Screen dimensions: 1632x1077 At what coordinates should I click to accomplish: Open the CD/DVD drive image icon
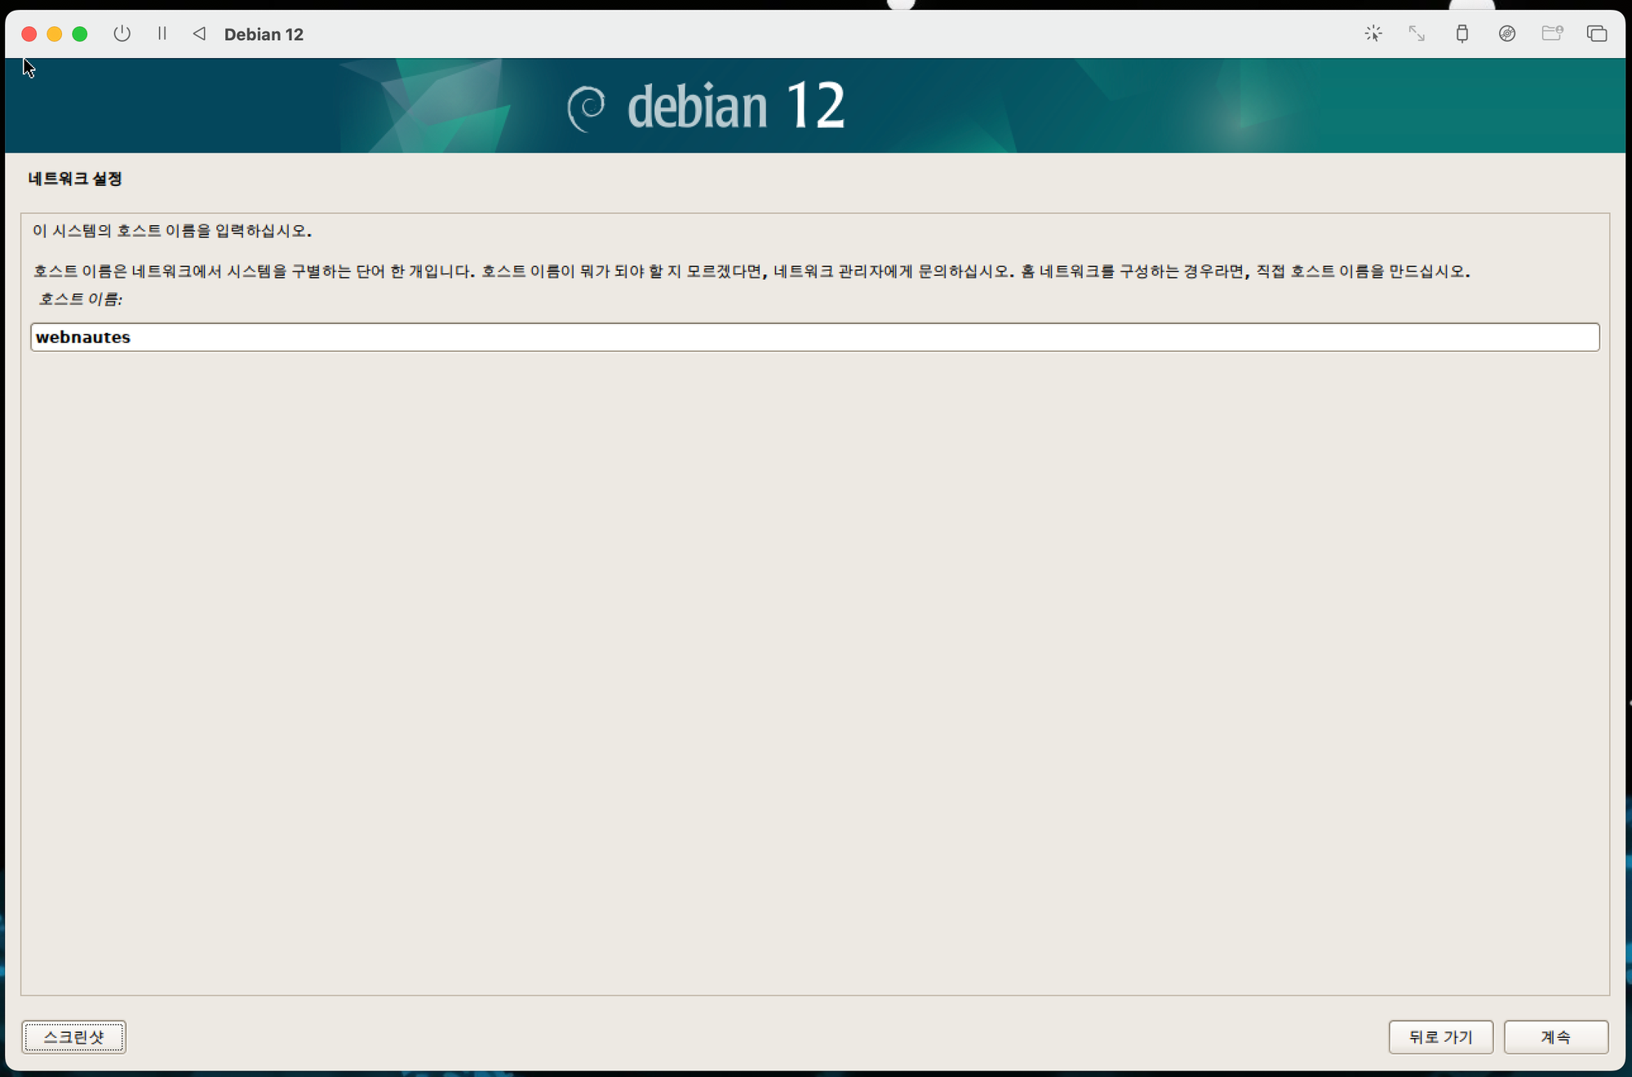point(1506,33)
